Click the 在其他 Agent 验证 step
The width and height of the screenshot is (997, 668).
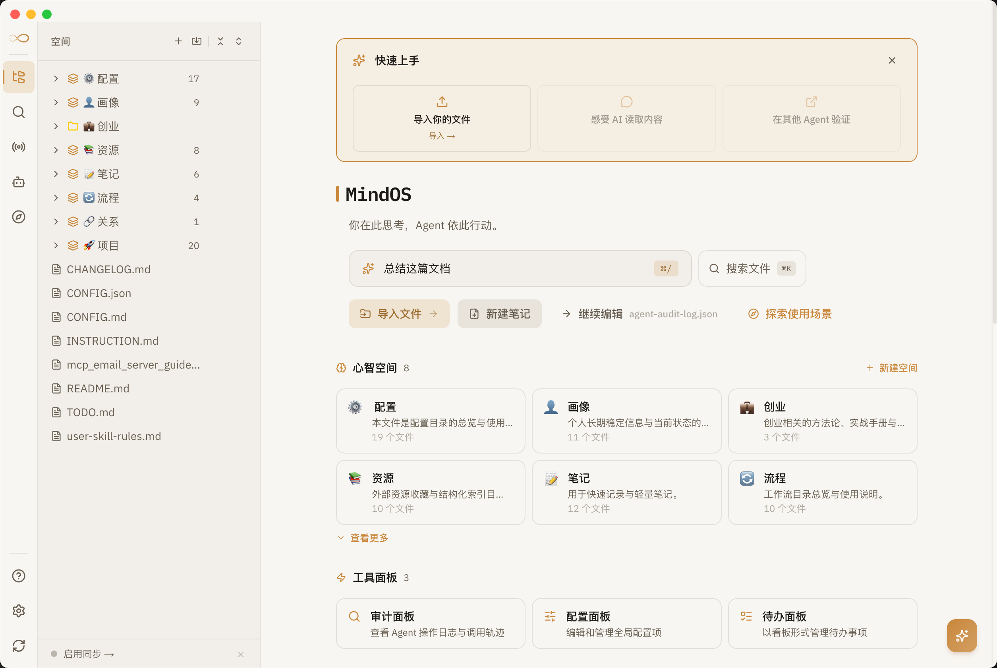click(x=811, y=118)
